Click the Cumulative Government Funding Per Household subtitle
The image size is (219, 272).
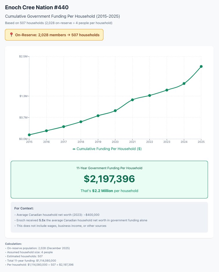click(x=63, y=16)
